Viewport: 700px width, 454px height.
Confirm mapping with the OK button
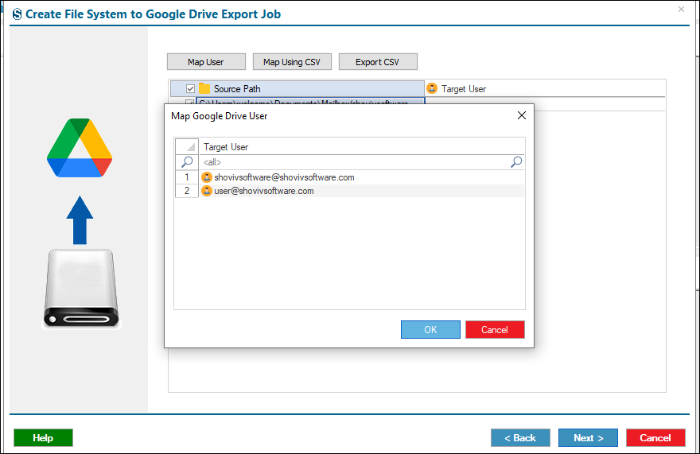coord(430,329)
